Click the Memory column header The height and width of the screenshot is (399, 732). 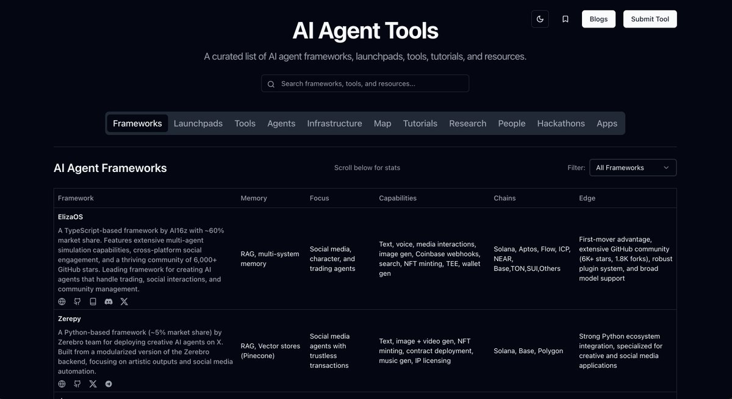(254, 198)
